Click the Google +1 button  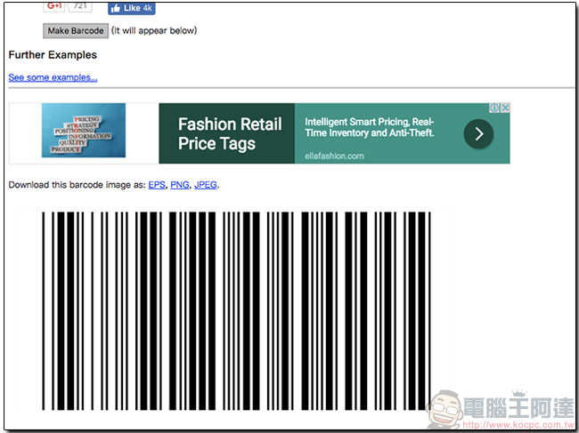[54, 6]
